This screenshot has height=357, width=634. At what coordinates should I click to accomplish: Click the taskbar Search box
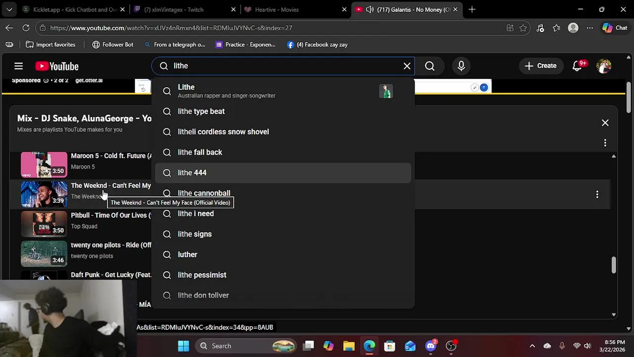(x=246, y=346)
